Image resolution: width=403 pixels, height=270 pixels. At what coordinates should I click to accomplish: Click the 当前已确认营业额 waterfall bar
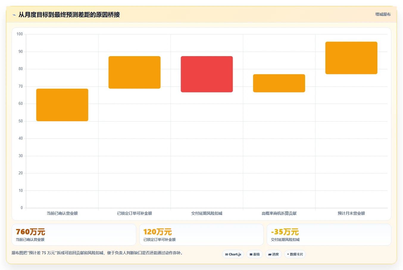tap(62, 105)
